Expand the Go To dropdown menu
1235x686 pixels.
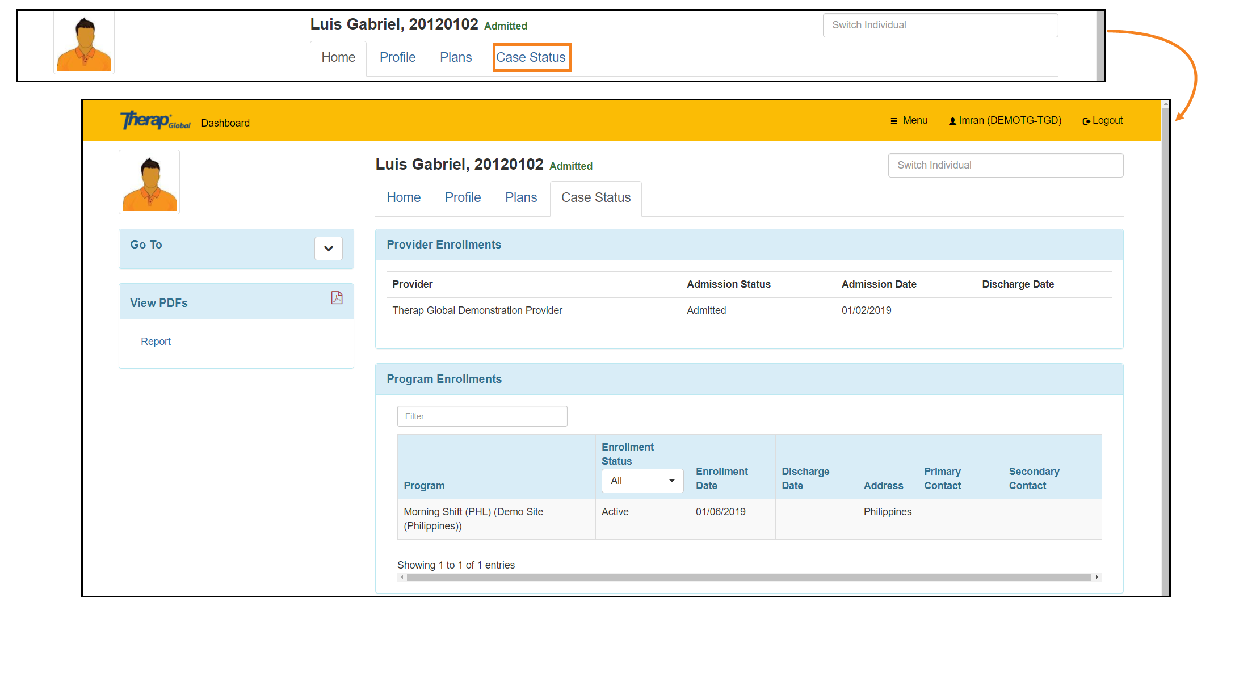329,247
